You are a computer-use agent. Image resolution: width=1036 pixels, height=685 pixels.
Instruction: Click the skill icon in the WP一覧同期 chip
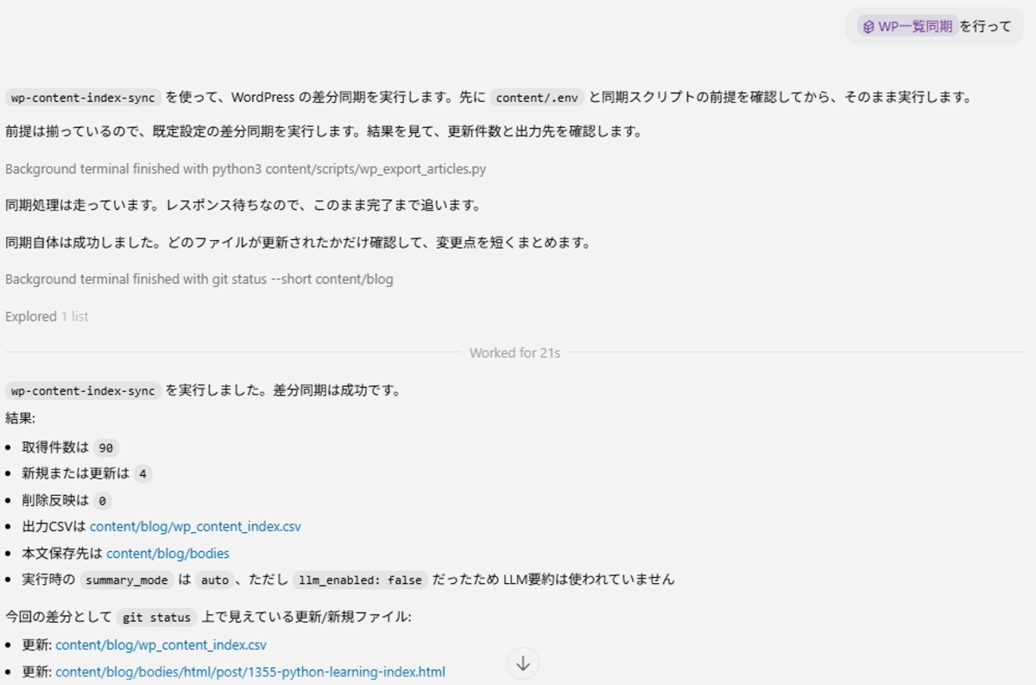tap(868, 26)
